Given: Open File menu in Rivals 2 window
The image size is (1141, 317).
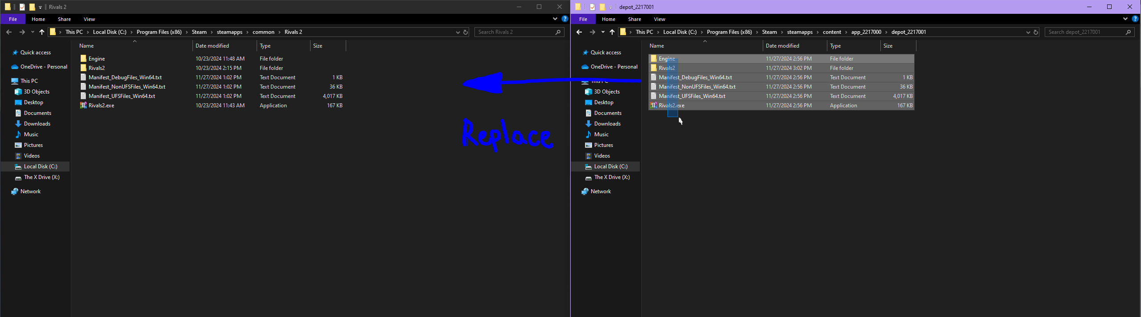Looking at the screenshot, I should [13, 19].
